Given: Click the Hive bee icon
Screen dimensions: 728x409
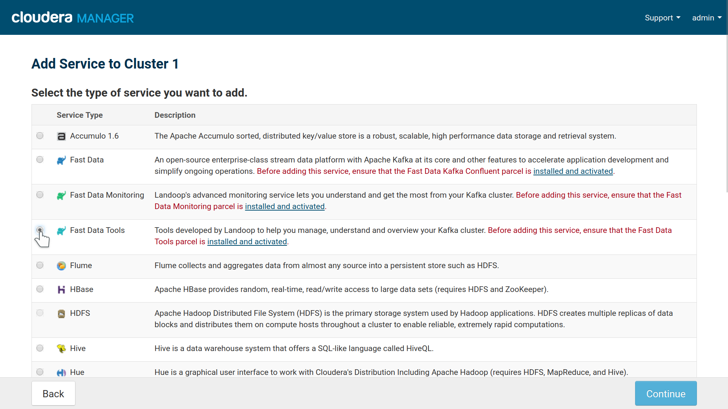Looking at the screenshot, I should pos(61,349).
